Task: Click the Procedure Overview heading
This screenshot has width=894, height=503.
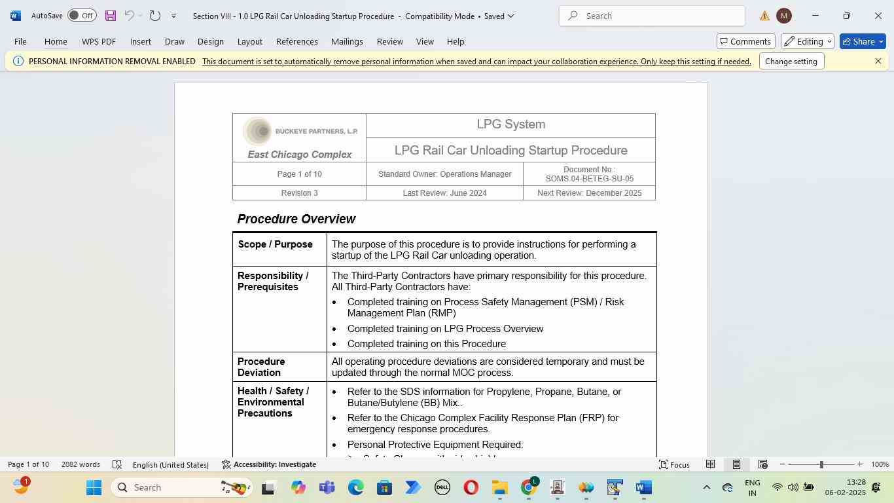Action: click(296, 219)
